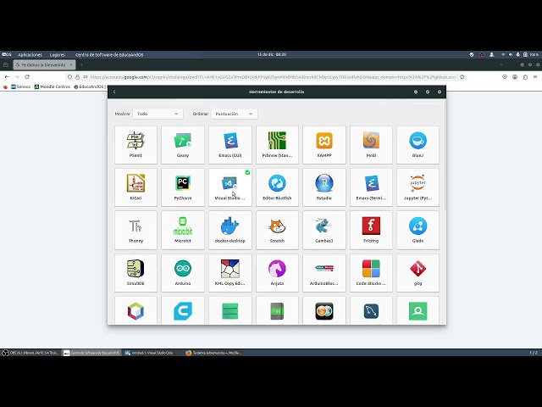Switch to the 'Te damos la bienvenida' browser tab
This screenshot has width=542, height=407.
pyautogui.click(x=44, y=64)
